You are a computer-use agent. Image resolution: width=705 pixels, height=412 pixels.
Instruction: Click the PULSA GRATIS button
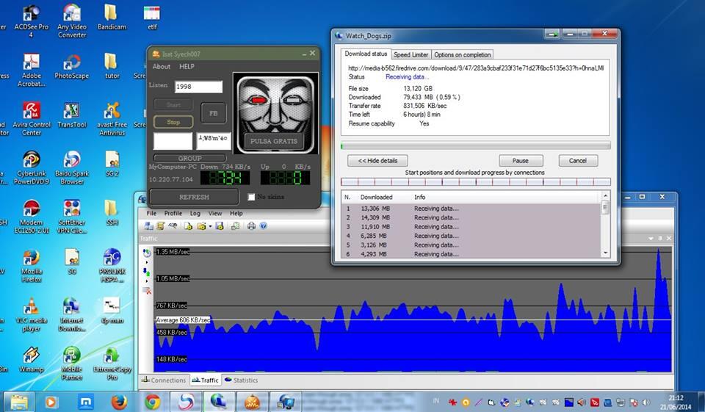(274, 141)
